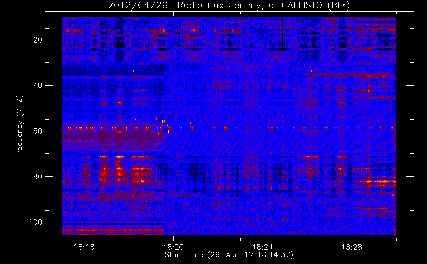
Task: Click the 'Frequency (MHZ)' y-axis label
Action: [x=20, y=127]
